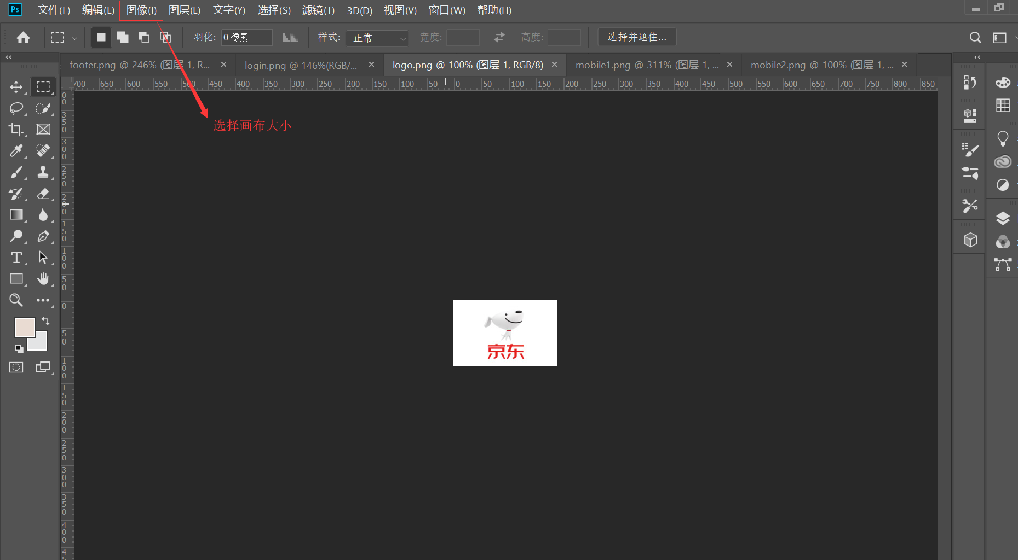Image resolution: width=1018 pixels, height=560 pixels.
Task: Open the Swatches grid panel icon
Action: click(x=1003, y=106)
